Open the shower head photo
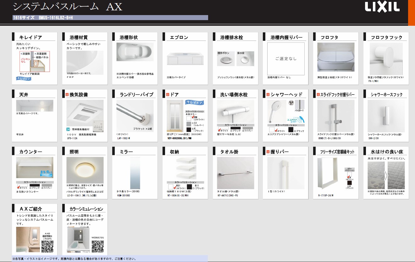This screenshot has width=415, height=262. tap(277, 112)
